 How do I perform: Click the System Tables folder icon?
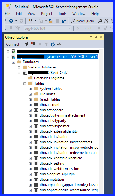point(36,89)
